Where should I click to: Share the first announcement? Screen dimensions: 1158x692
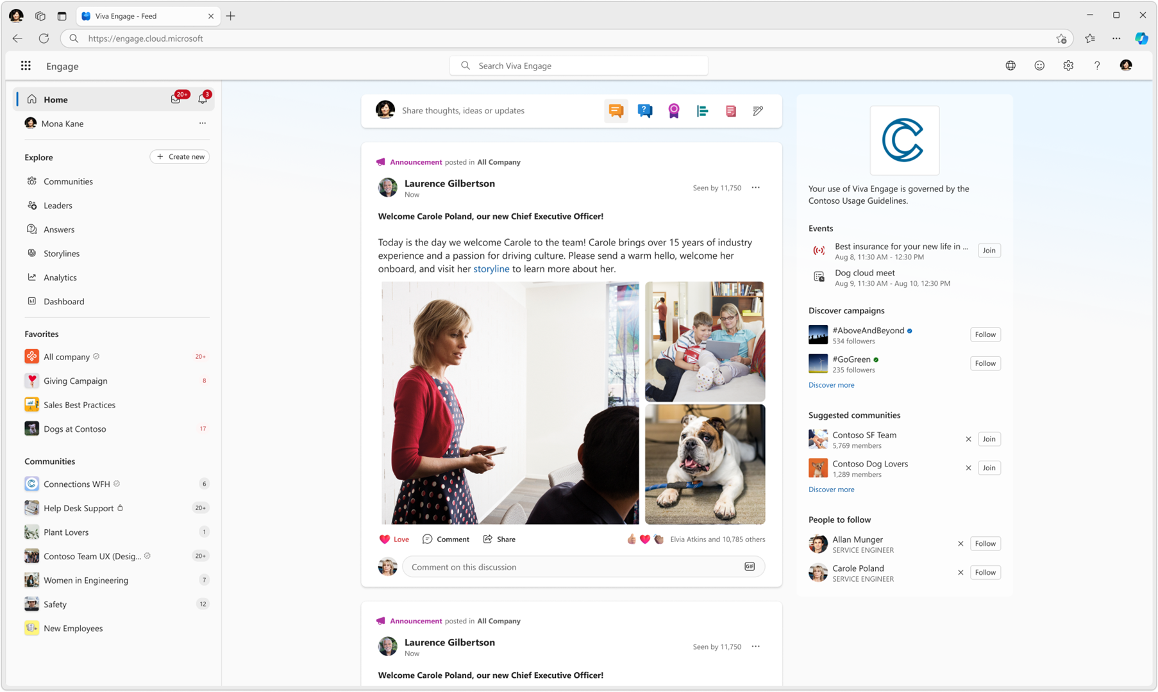click(x=499, y=539)
